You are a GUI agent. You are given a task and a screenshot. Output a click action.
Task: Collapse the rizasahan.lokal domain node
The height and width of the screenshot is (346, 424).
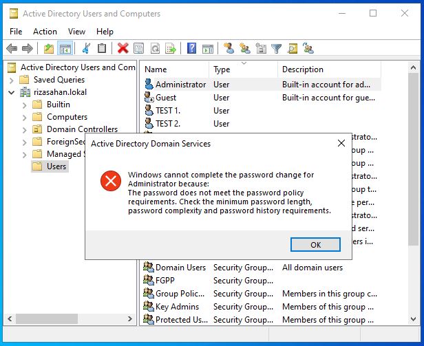click(x=11, y=92)
